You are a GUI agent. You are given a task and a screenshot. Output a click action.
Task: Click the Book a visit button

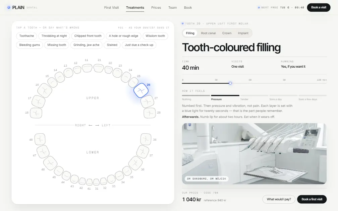tap(319, 7)
